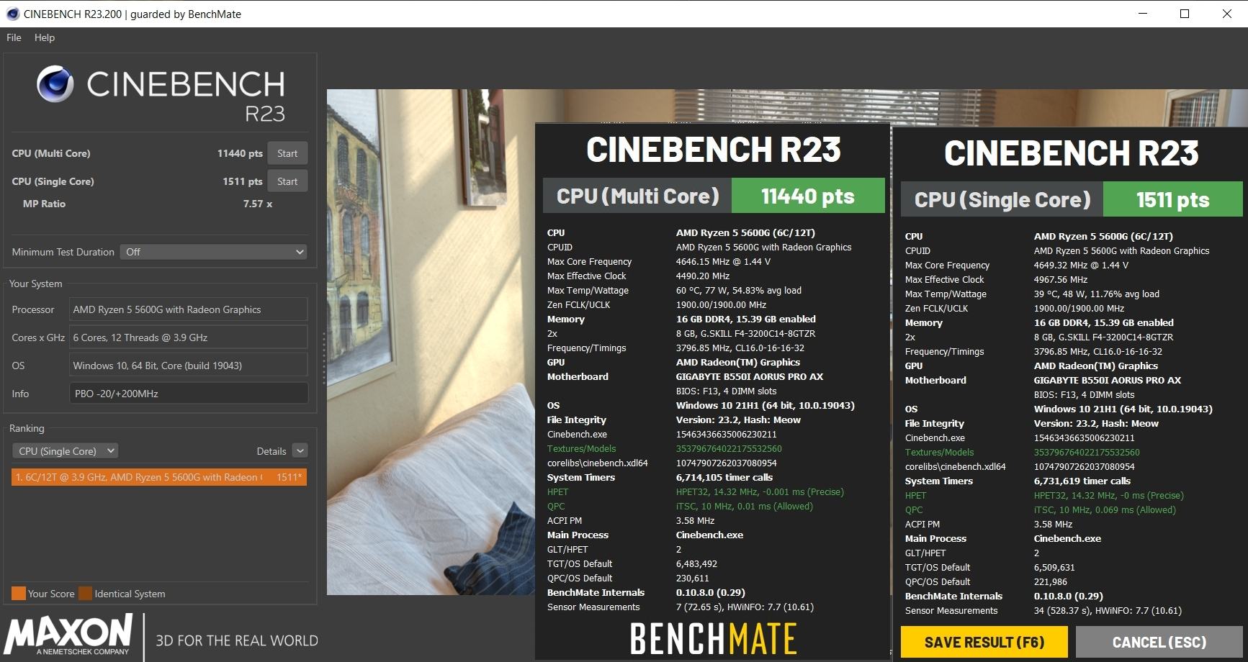Click the 11440 pts value in left panel

(x=240, y=153)
